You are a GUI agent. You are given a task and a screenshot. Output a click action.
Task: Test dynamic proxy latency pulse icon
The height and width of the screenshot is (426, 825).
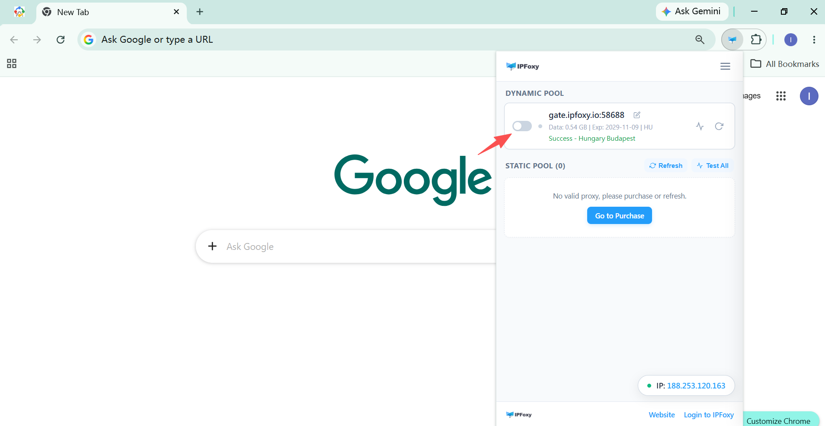point(700,126)
